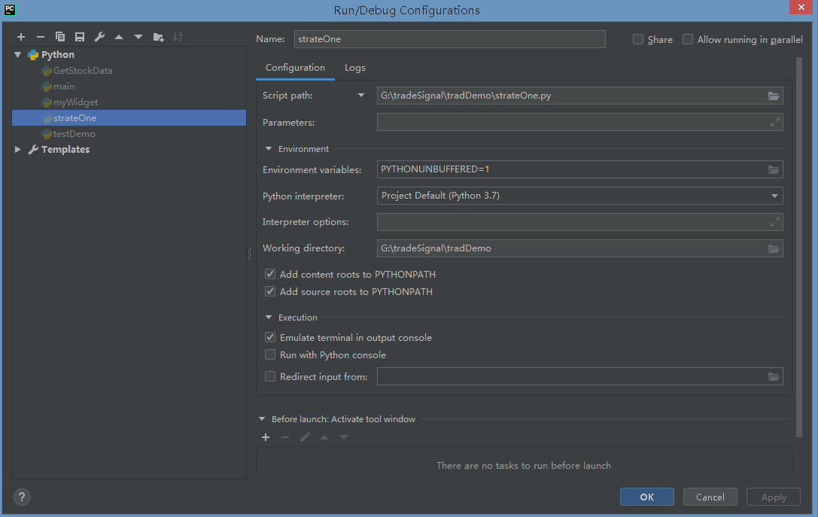Click the Cancel button
This screenshot has height=517, width=818.
710,497
